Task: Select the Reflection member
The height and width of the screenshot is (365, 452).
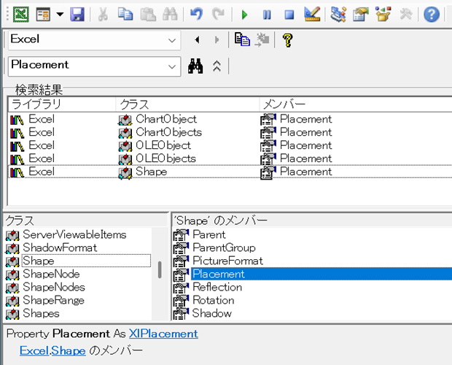Action: [x=313, y=287]
